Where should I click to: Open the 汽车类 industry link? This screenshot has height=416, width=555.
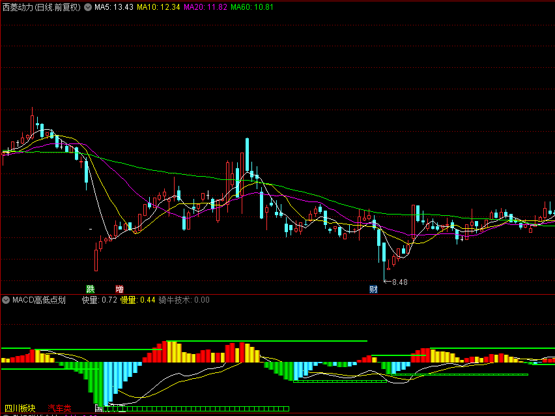coord(59,408)
